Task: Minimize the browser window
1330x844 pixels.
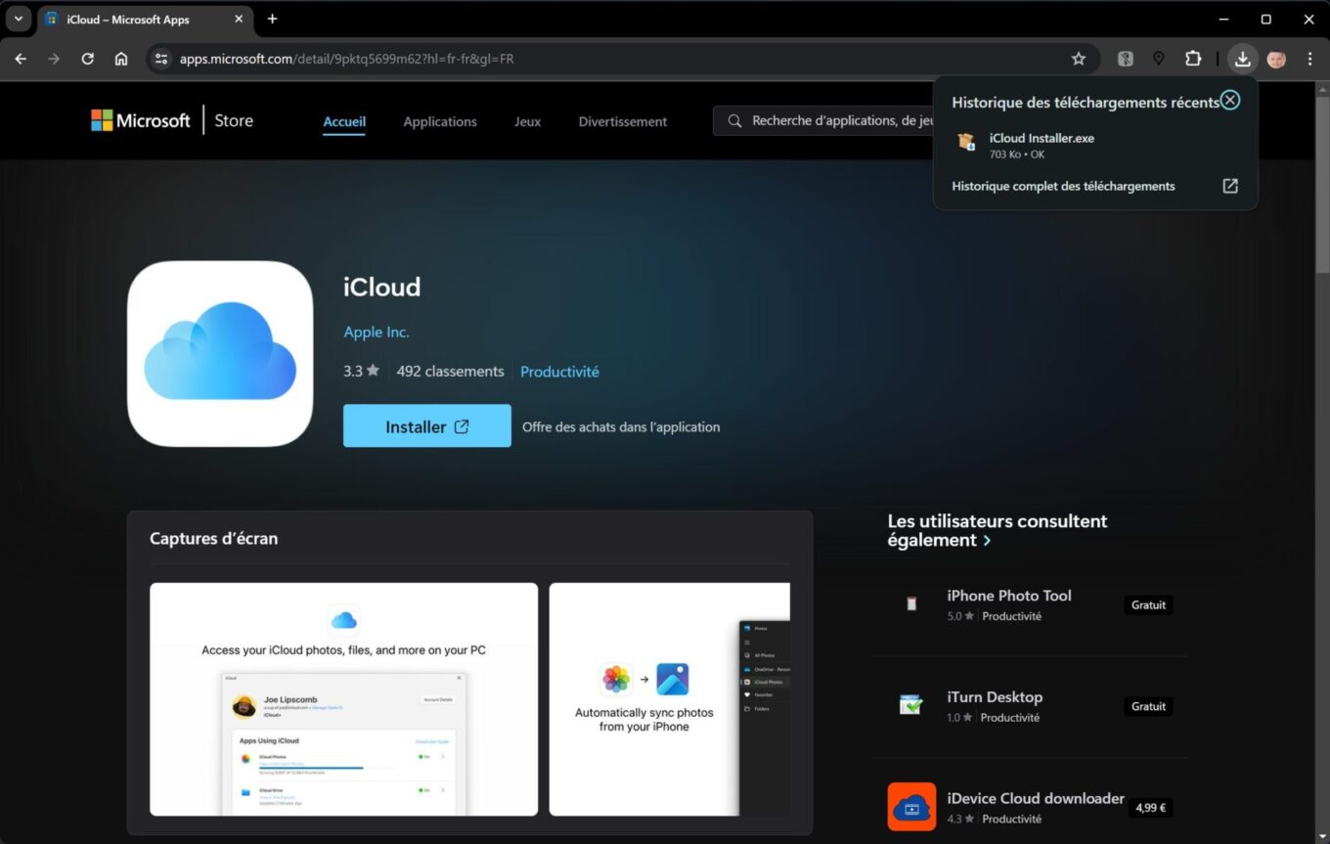Action: (1223, 19)
